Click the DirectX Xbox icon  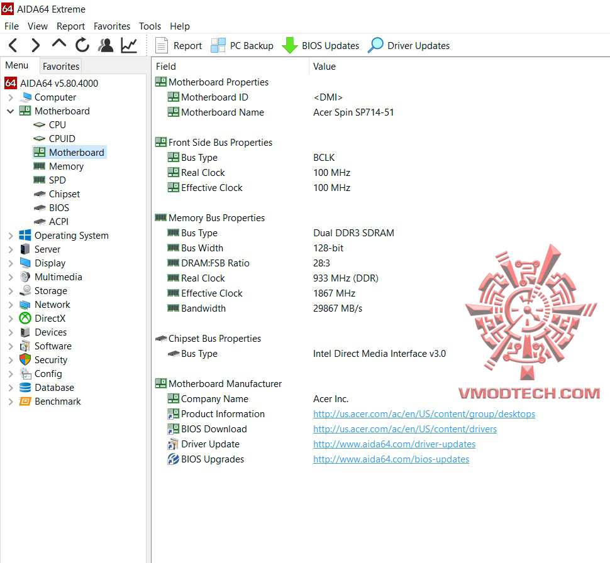coord(25,319)
